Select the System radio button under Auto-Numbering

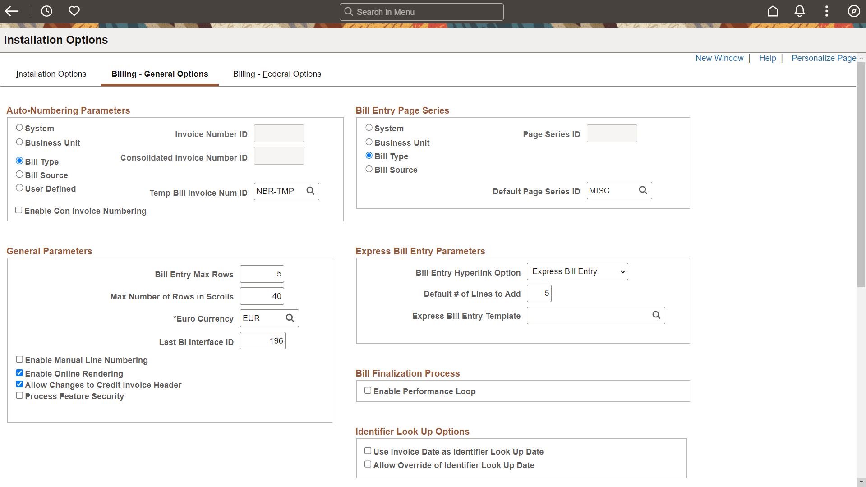19,127
